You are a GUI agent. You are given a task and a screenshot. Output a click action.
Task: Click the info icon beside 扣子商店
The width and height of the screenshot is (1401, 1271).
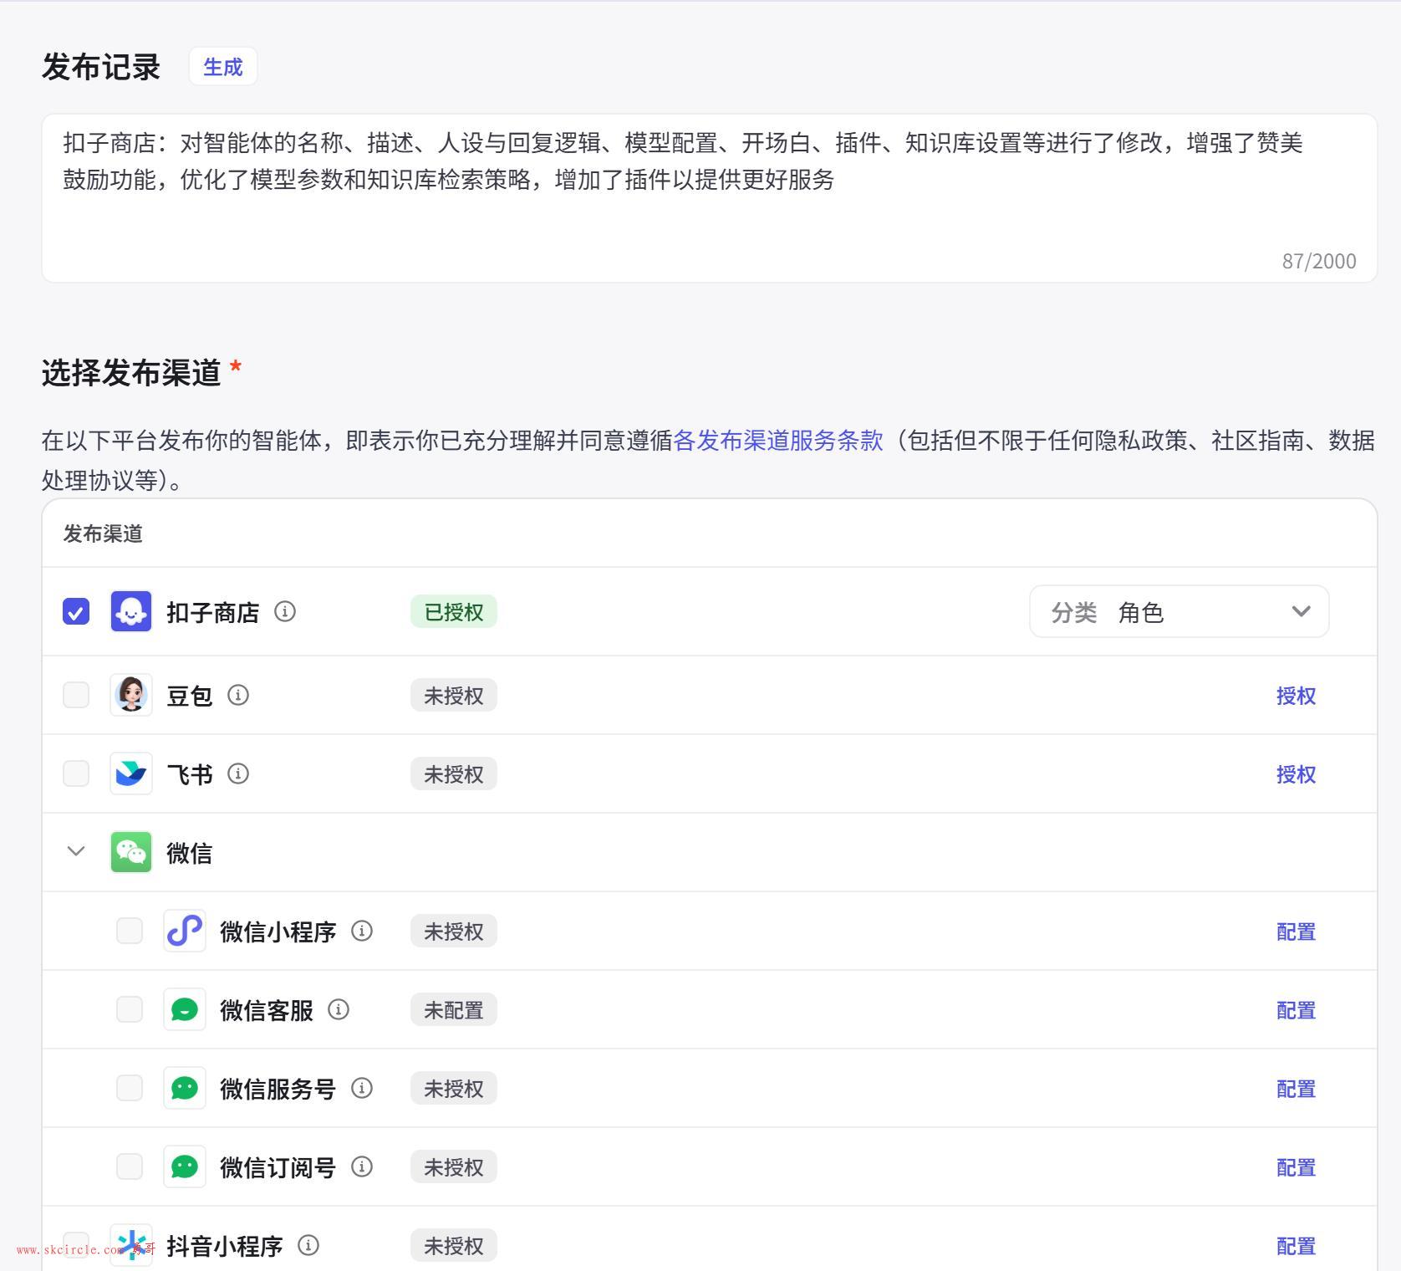pyautogui.click(x=285, y=612)
